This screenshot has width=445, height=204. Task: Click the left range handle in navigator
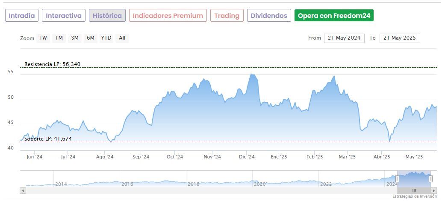(397, 179)
